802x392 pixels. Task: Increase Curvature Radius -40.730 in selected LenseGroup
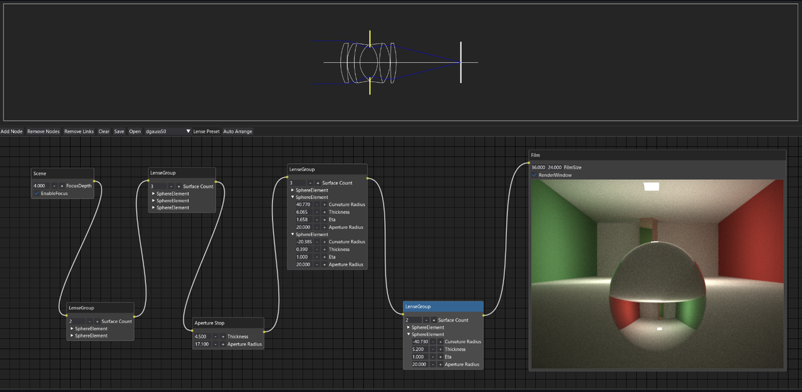(x=440, y=341)
